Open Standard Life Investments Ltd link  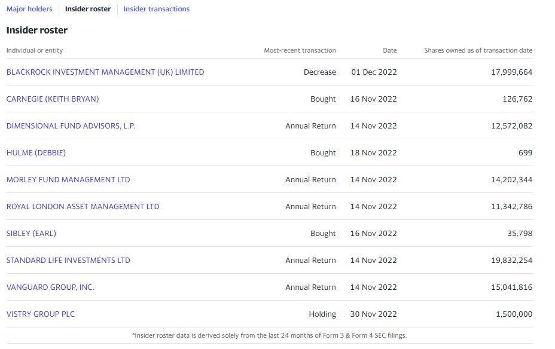tap(68, 260)
